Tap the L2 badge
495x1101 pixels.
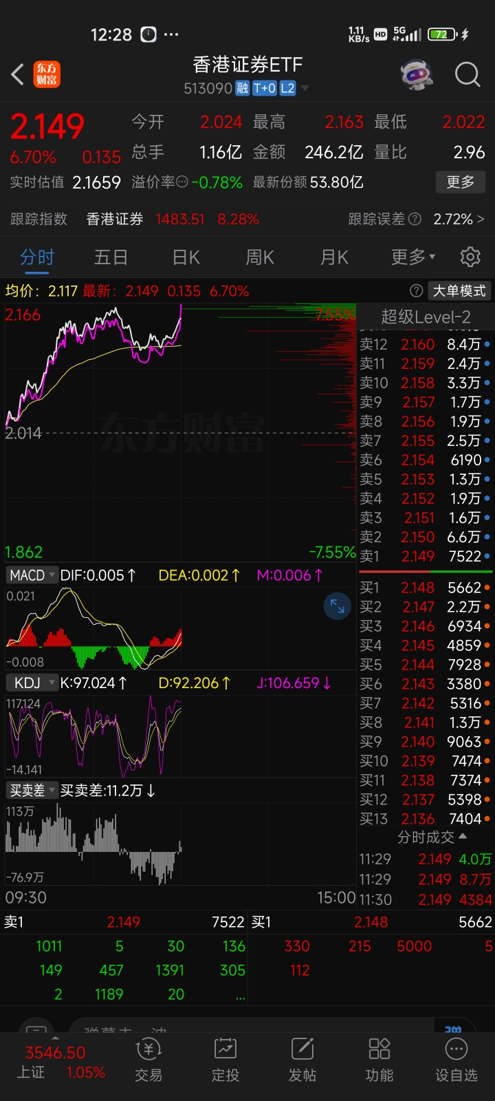coord(287,88)
